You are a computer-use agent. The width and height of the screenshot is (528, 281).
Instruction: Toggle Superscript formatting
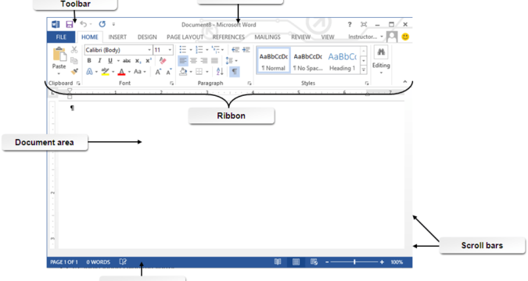click(148, 61)
